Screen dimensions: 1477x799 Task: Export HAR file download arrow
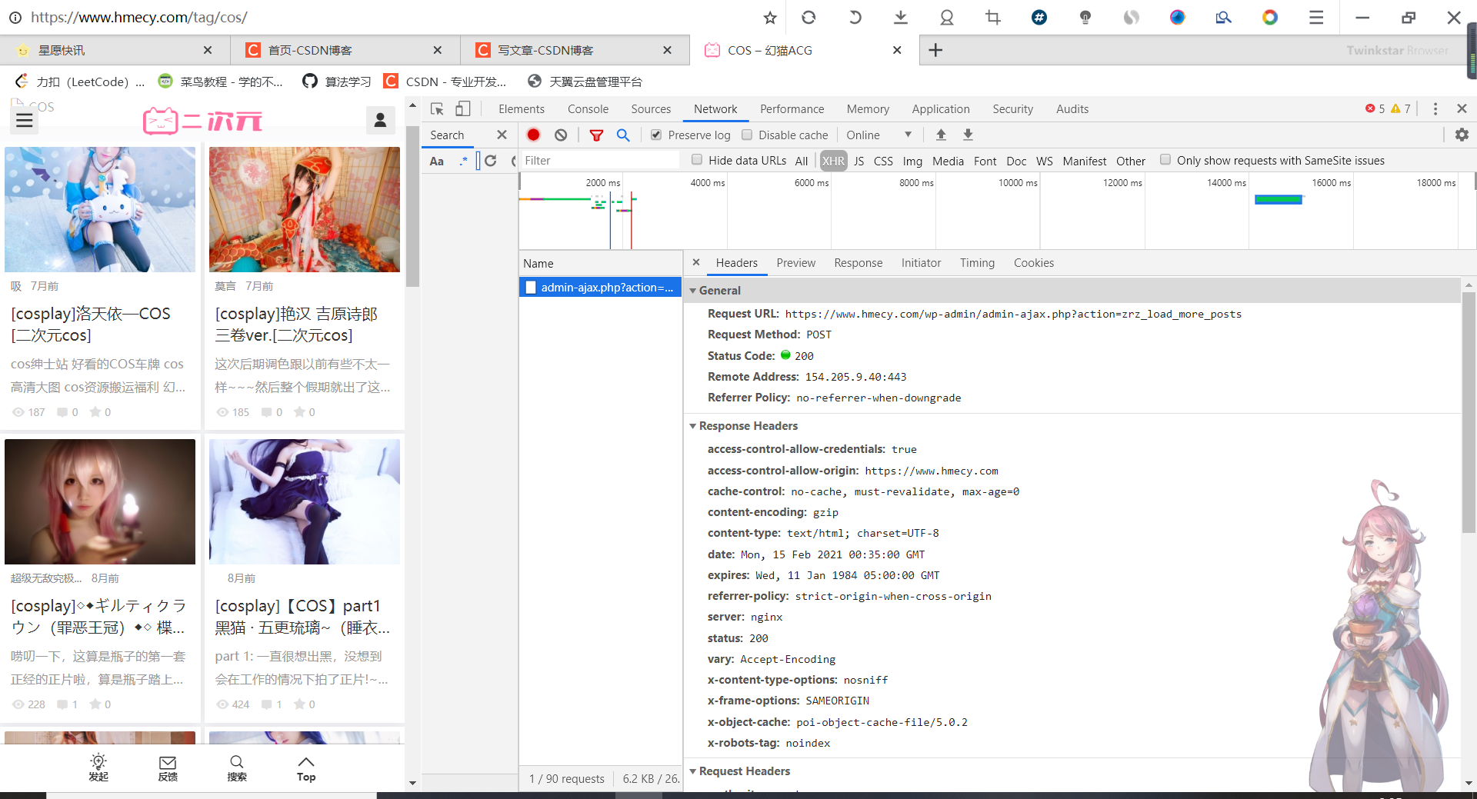(968, 135)
